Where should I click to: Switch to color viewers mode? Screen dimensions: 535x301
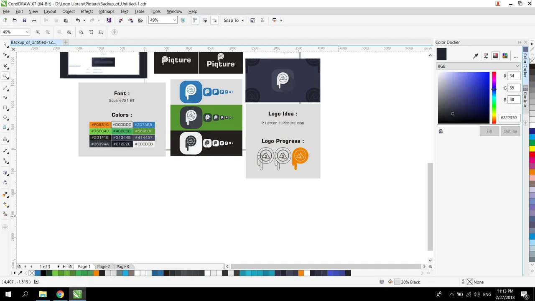(495, 56)
